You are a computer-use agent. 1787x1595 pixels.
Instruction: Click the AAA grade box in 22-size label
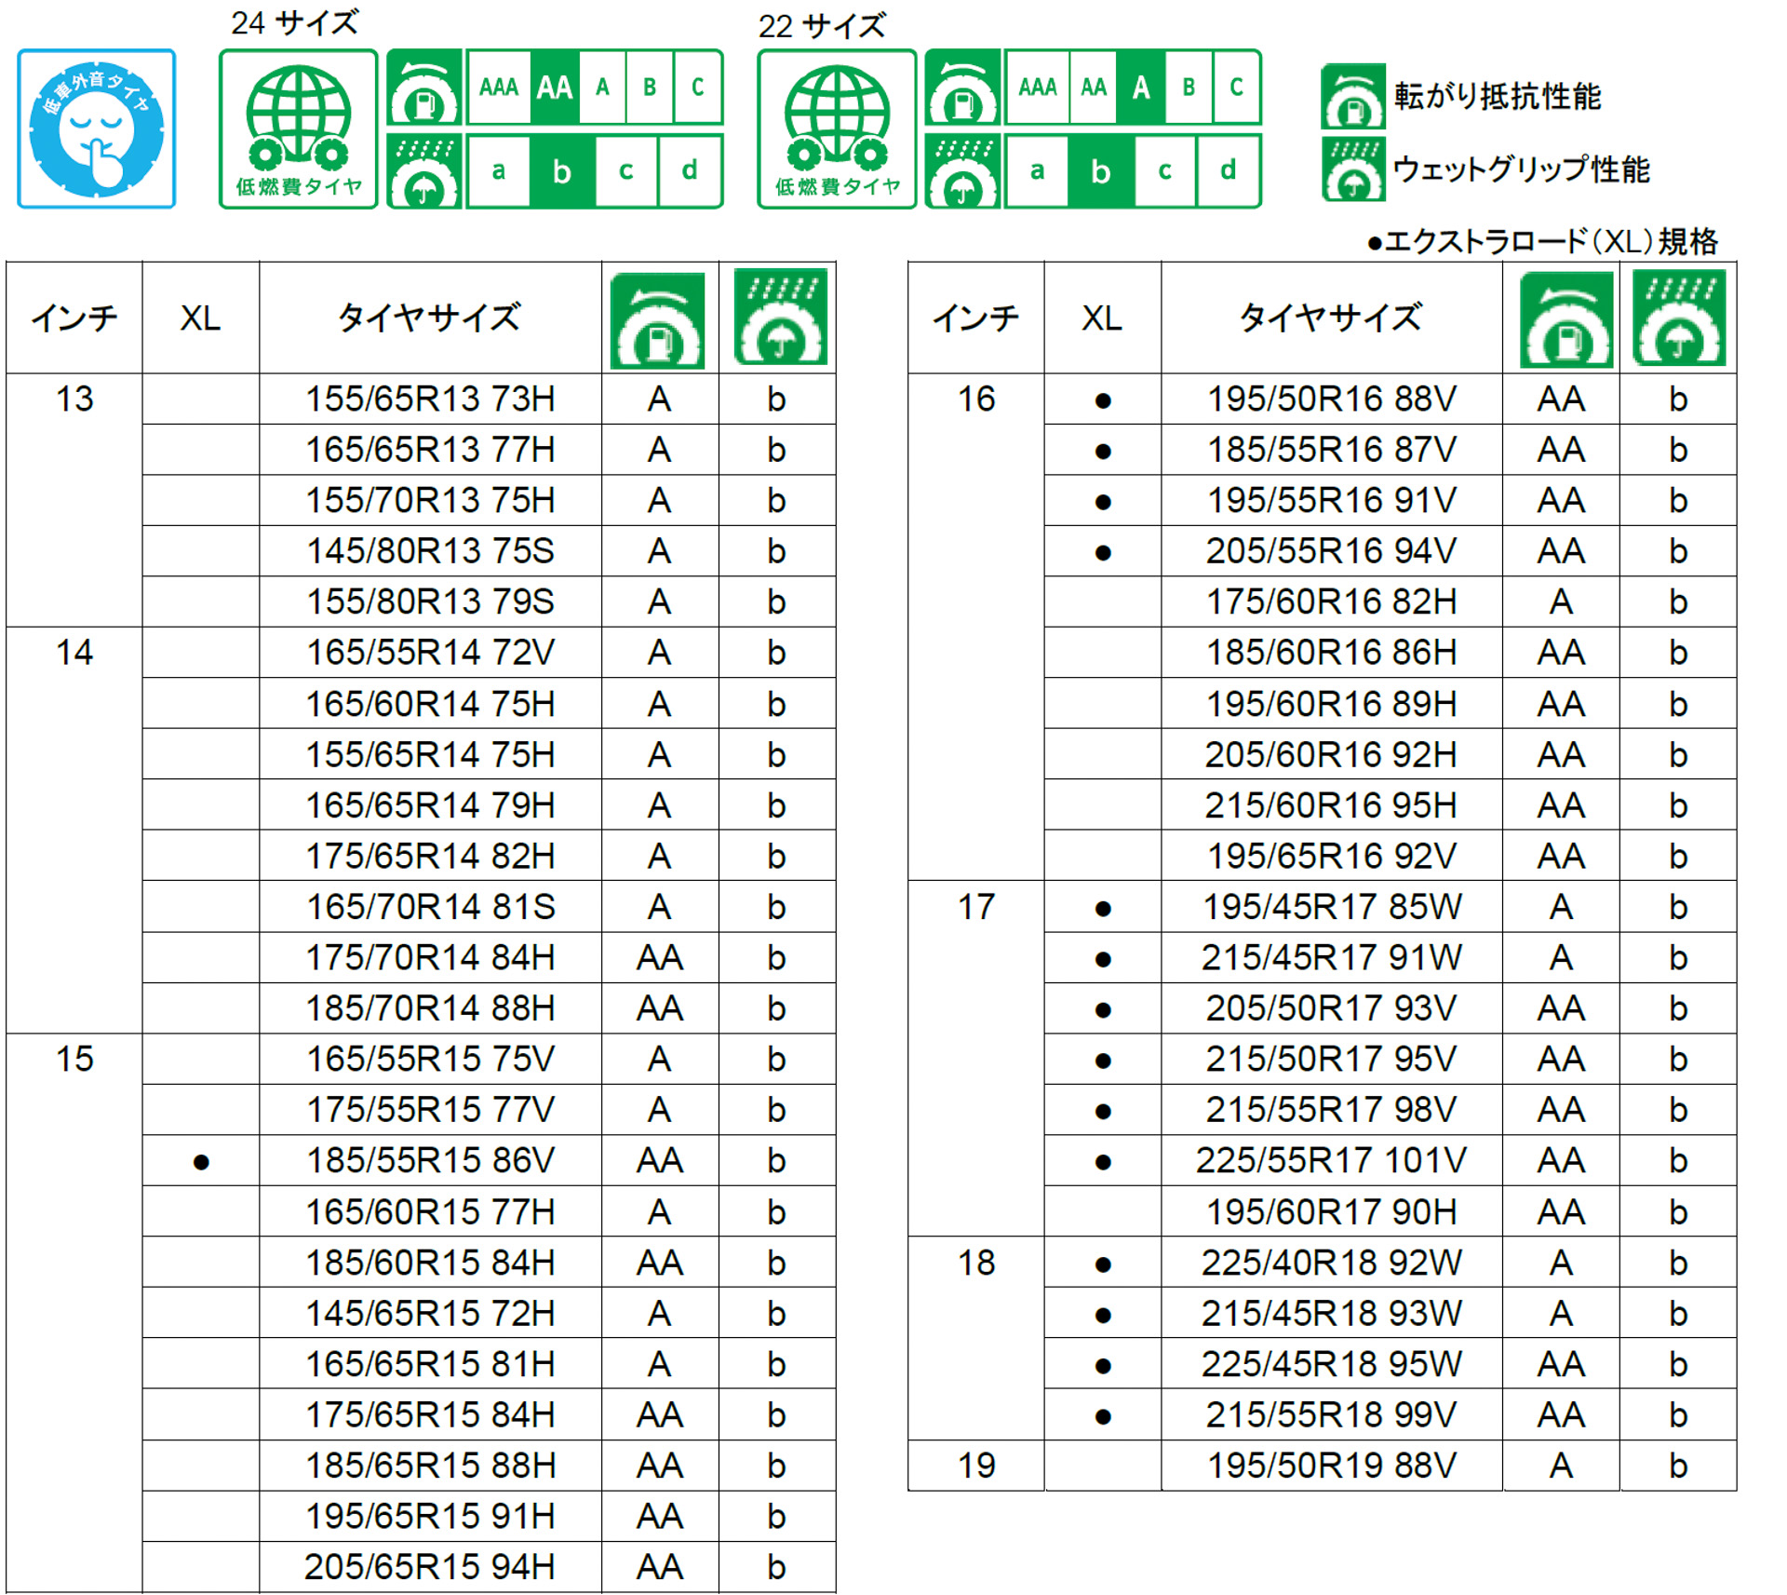1038,88
